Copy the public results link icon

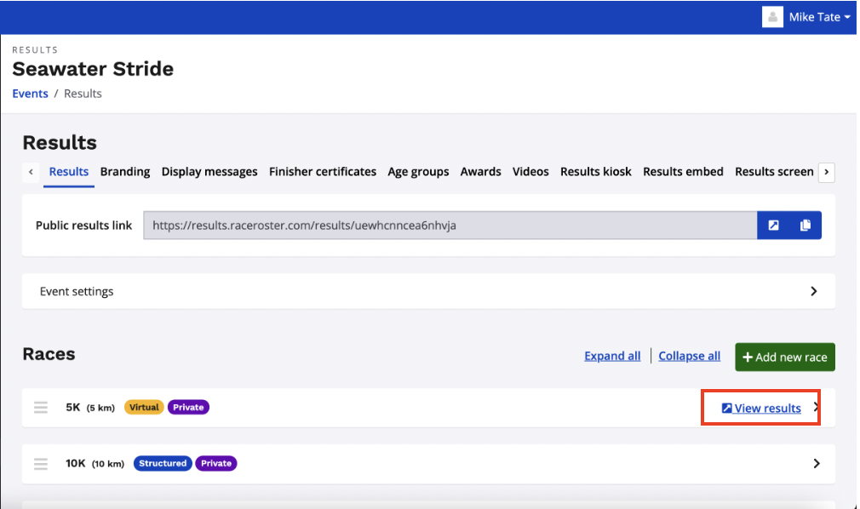click(806, 226)
